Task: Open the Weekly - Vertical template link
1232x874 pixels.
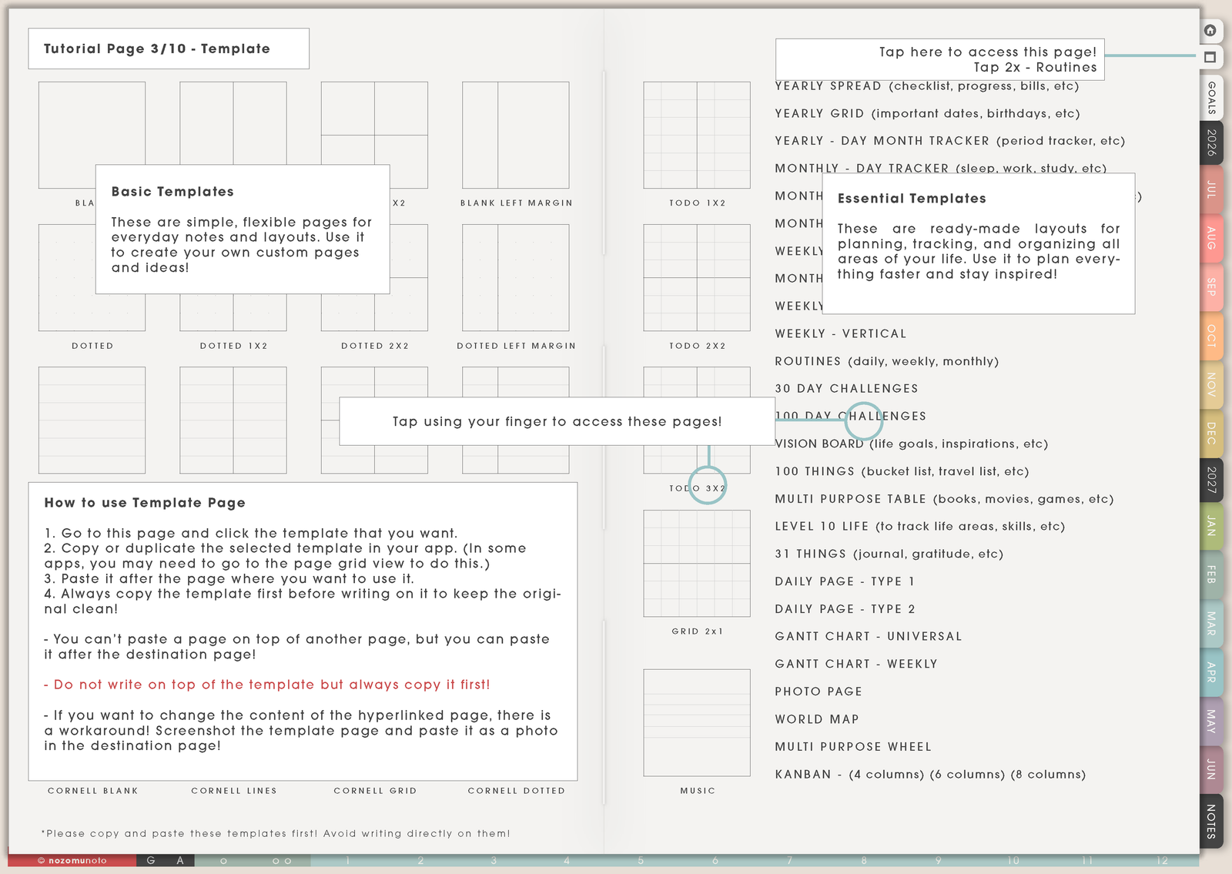Action: [x=841, y=333]
